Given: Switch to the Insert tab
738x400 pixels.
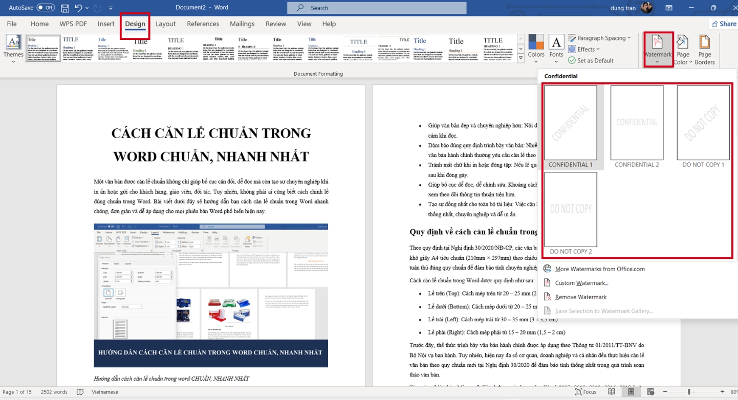Looking at the screenshot, I should [x=106, y=24].
